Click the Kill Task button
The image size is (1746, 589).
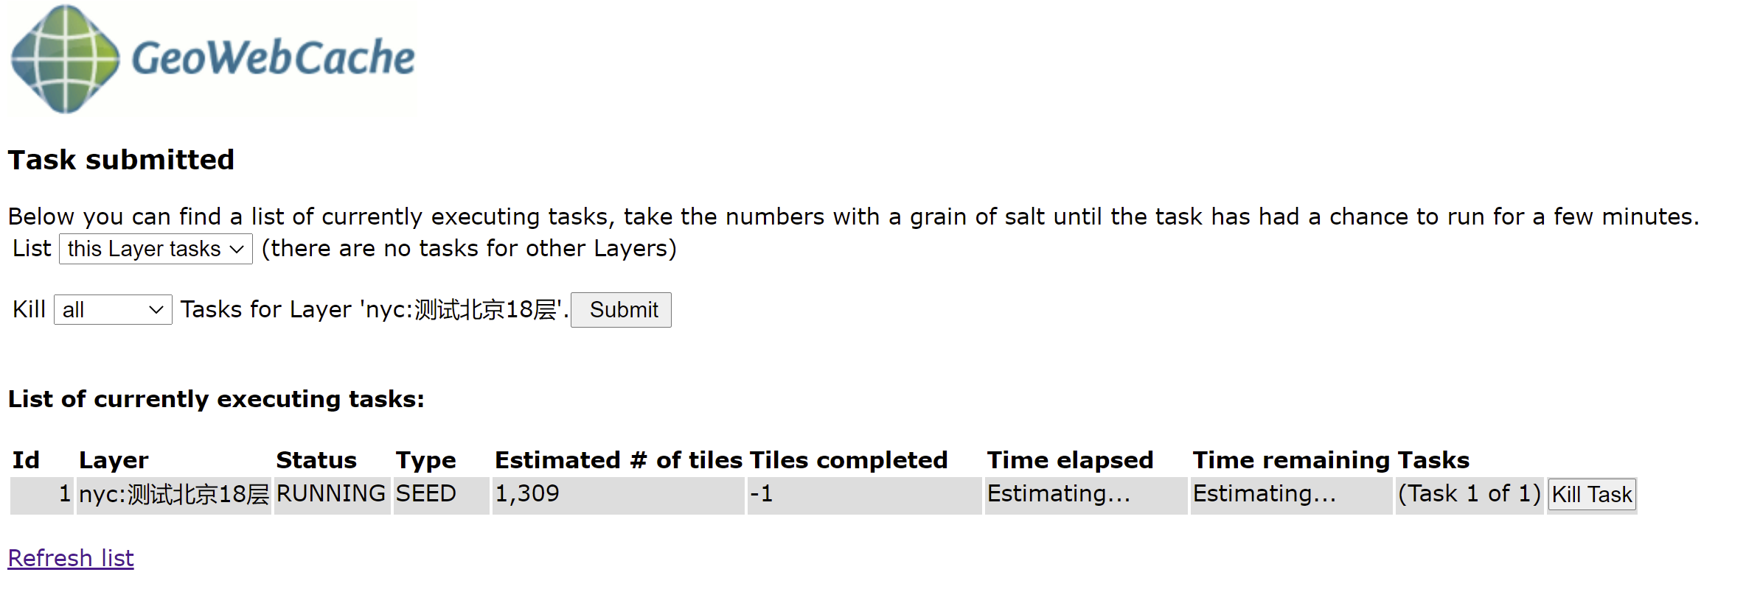pyautogui.click(x=1591, y=494)
